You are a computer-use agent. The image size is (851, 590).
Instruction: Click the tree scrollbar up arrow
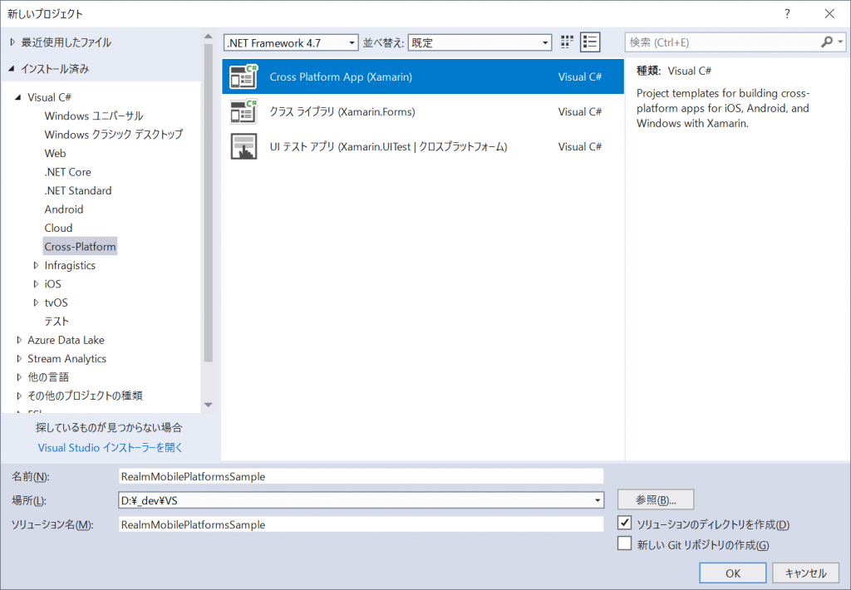208,37
